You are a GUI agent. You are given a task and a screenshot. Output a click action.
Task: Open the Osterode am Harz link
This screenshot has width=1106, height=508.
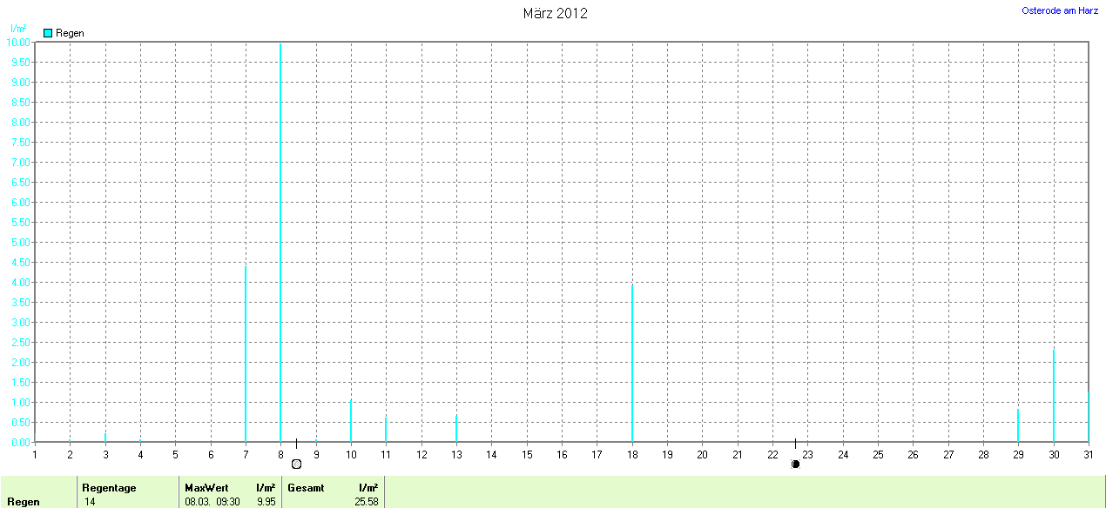(1059, 10)
